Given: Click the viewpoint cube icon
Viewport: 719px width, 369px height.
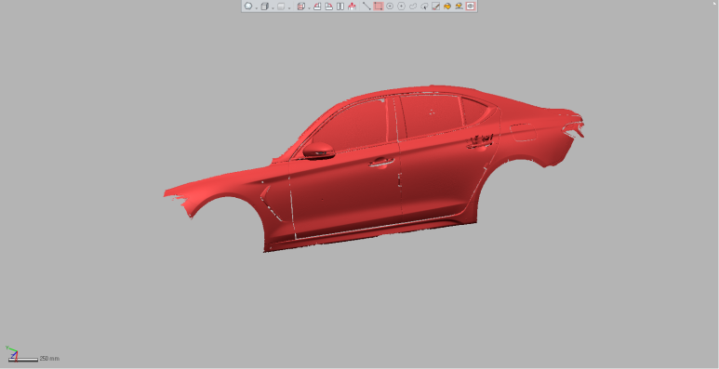Looking at the screenshot, I should [264, 6].
